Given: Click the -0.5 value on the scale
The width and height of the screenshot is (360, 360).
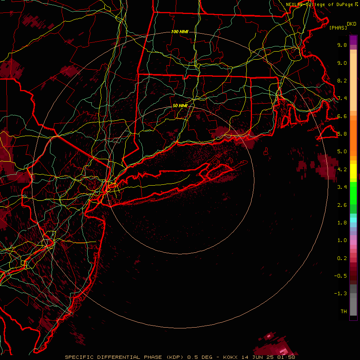Looking at the screenshot, I should [x=340, y=276].
